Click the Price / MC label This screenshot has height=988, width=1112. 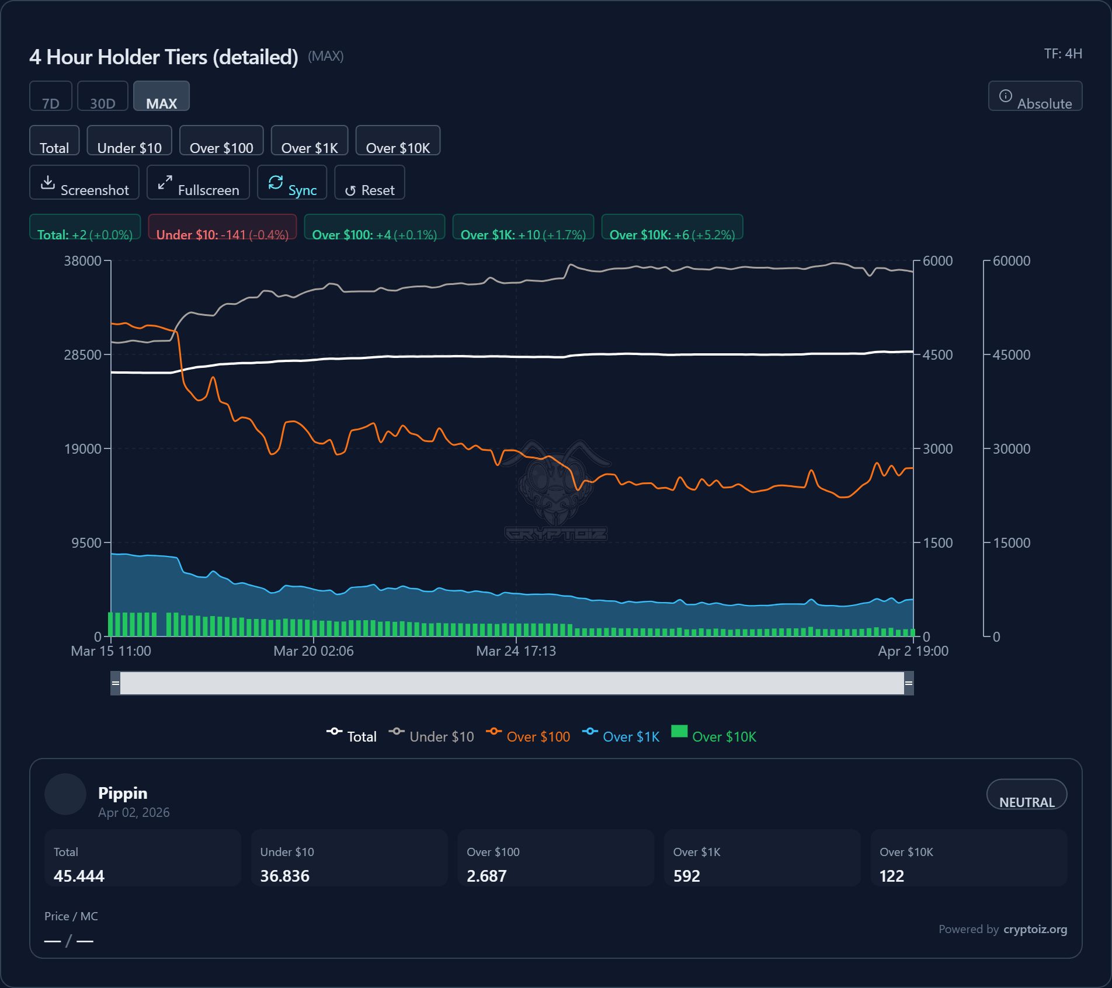click(71, 916)
